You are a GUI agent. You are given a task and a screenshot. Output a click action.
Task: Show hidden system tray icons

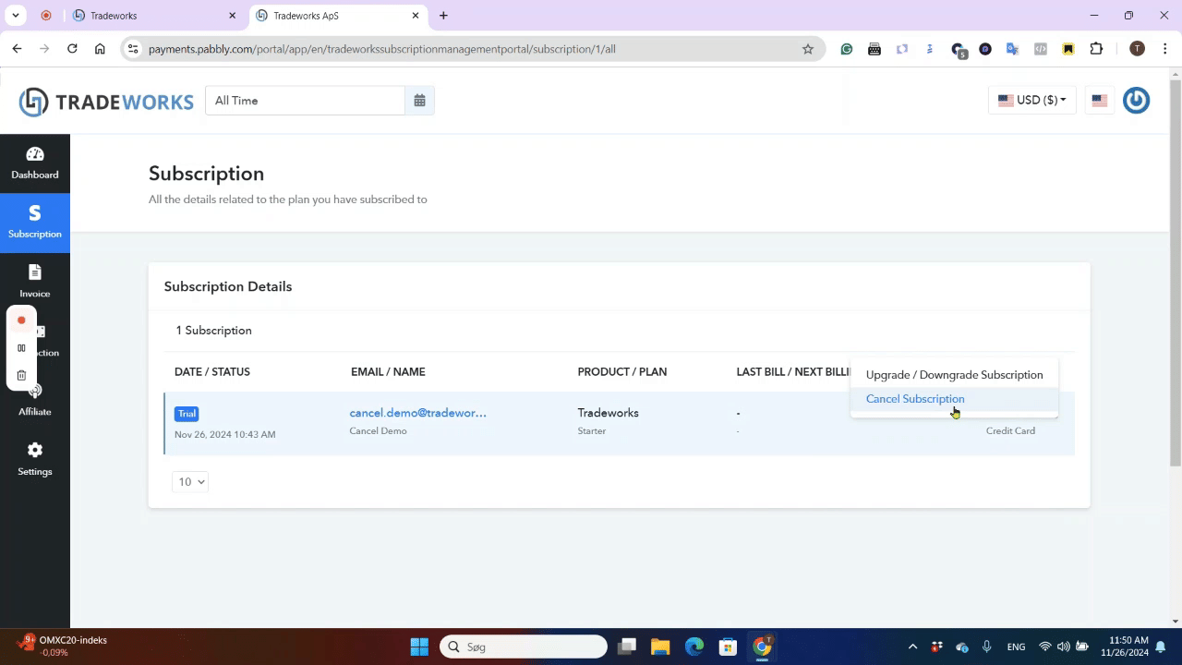coord(912,647)
